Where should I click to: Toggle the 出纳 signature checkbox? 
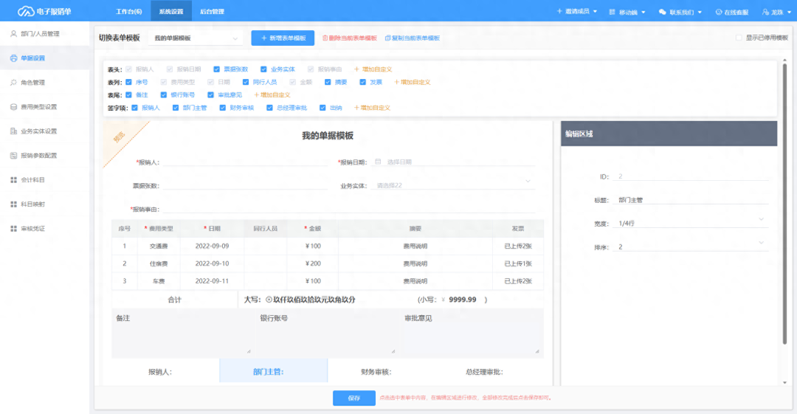[322, 108]
